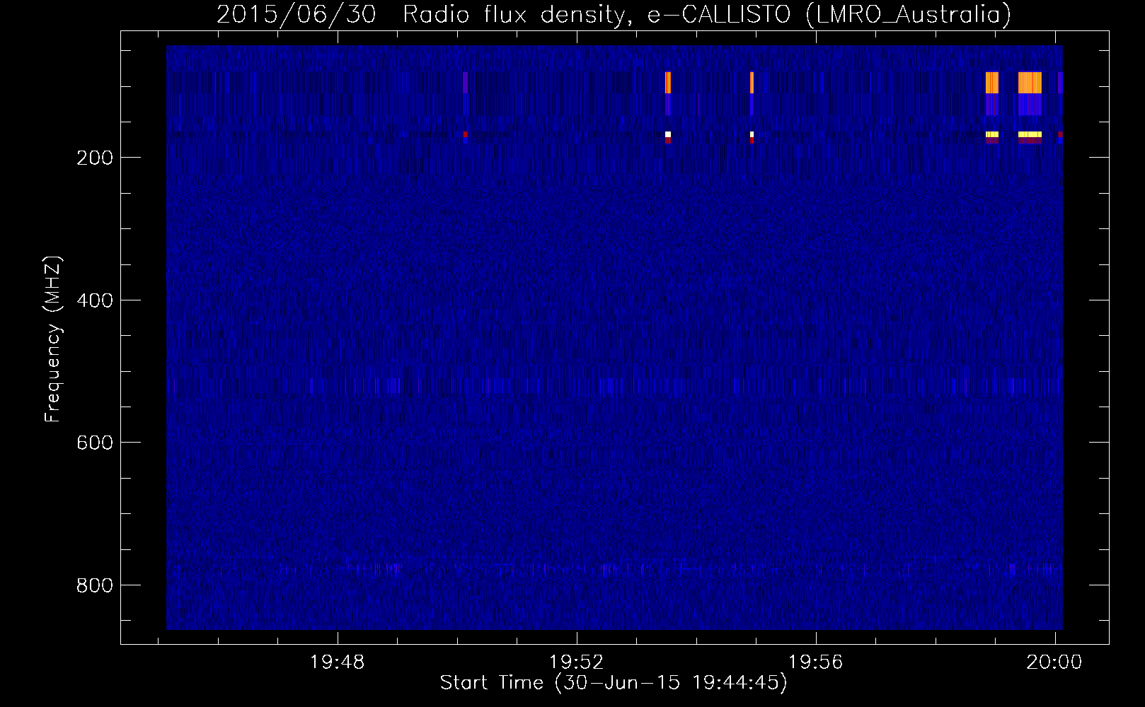Image resolution: width=1145 pixels, height=707 pixels.
Task: Click the 19:48 time tick label
Action: click(338, 662)
